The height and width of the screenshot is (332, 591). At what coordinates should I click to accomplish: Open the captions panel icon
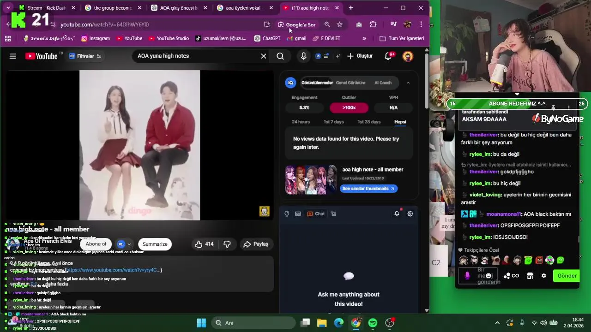pyautogui.click(x=298, y=213)
